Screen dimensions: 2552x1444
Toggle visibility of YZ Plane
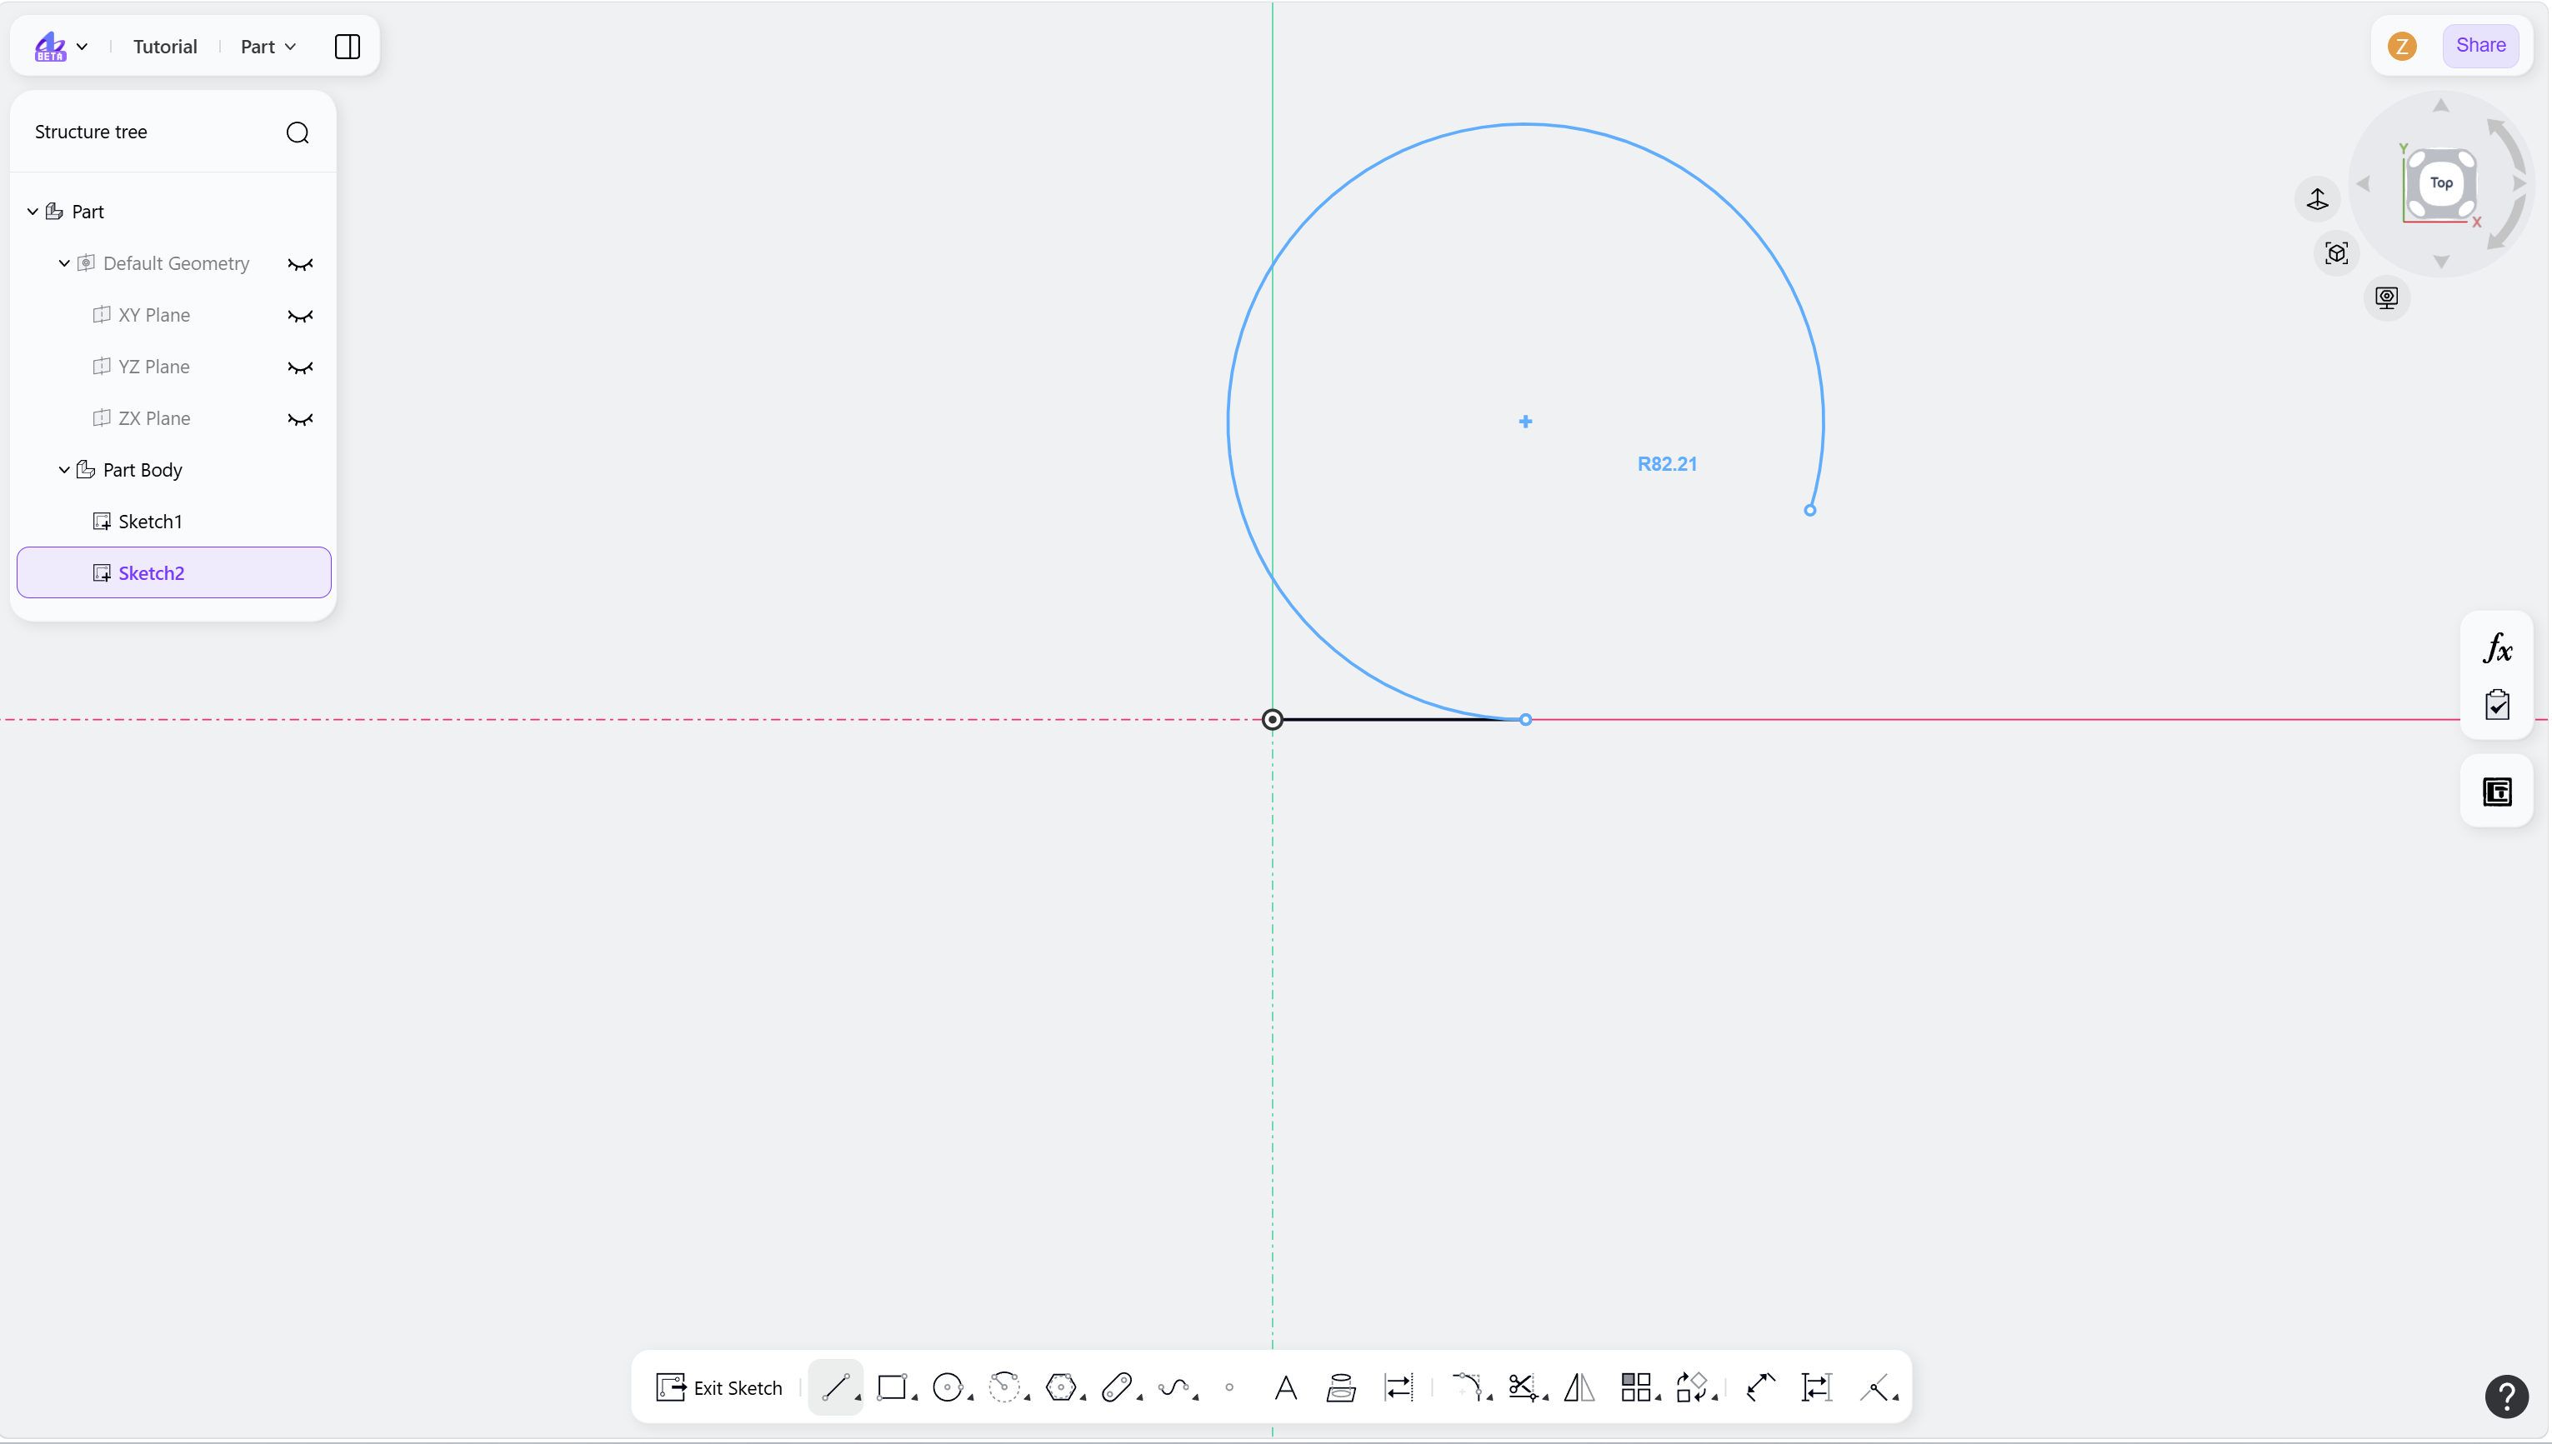pos(299,367)
